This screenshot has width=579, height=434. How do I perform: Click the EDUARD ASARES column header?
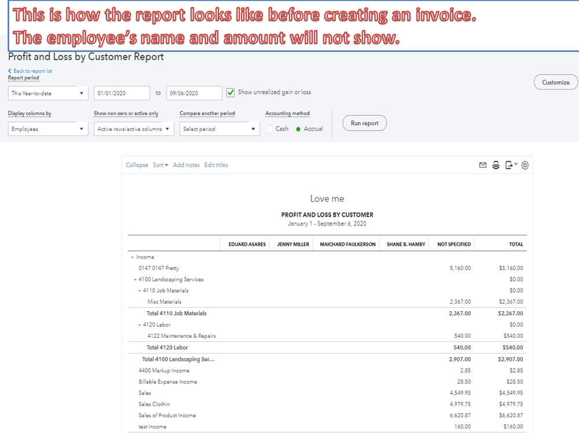pyautogui.click(x=247, y=245)
